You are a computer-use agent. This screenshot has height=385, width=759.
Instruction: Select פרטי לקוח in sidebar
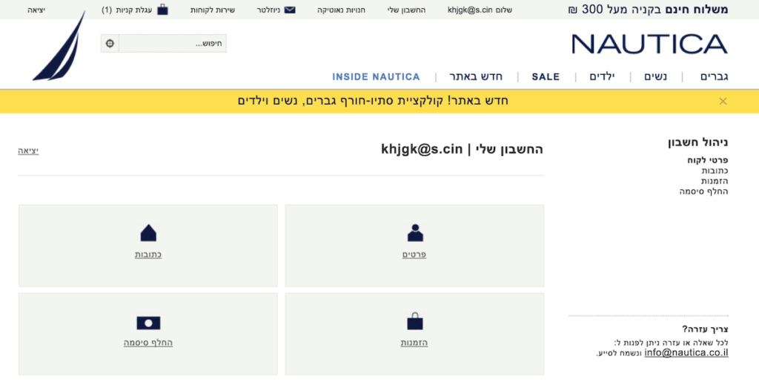coord(708,159)
